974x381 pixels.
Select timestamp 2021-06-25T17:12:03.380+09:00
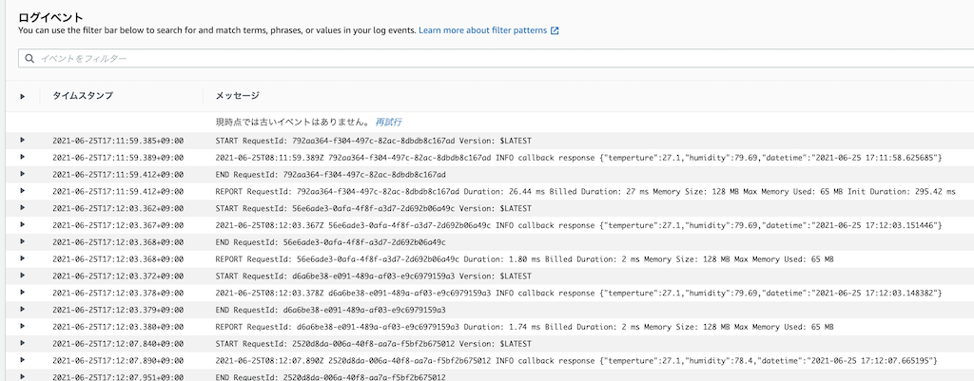pyautogui.click(x=118, y=327)
